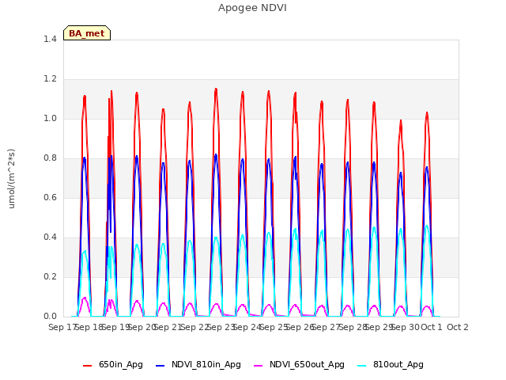Toggle the NDVI_650out_Apg legend entry
This screenshot has height=380, width=506.
tap(299, 364)
